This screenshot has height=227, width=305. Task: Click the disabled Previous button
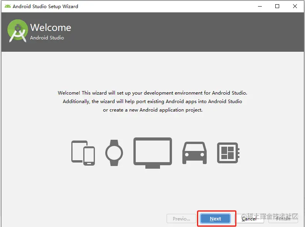tap(181, 219)
